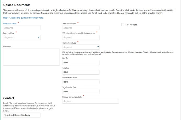Click the Contact section heading

click(x=9, y=98)
